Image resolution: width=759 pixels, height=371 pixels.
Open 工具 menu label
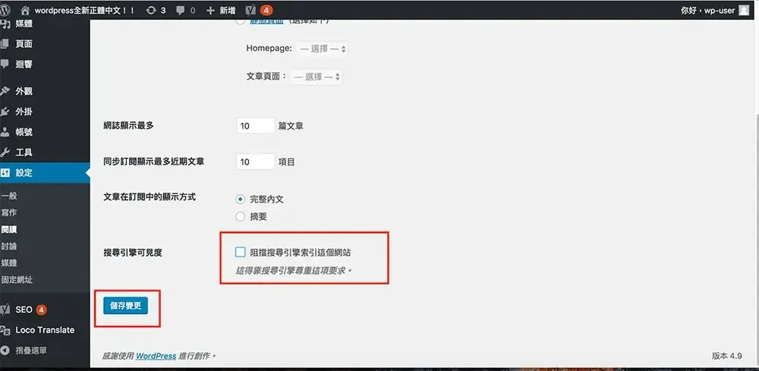pos(24,152)
